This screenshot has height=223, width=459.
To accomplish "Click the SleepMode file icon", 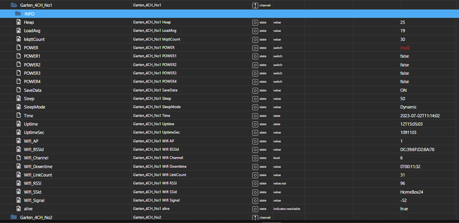I will click(x=18, y=107).
